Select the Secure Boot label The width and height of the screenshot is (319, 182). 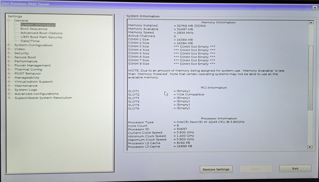(25, 57)
